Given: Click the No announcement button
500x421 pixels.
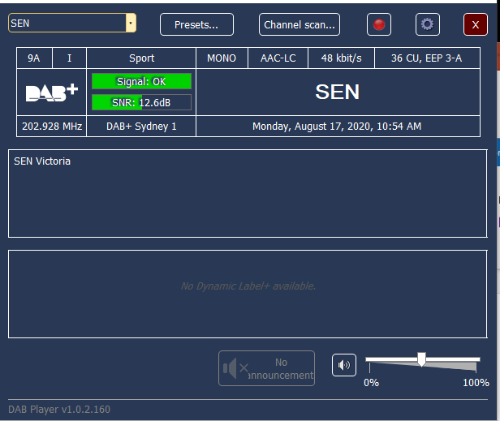Looking at the screenshot, I should (x=266, y=368).
